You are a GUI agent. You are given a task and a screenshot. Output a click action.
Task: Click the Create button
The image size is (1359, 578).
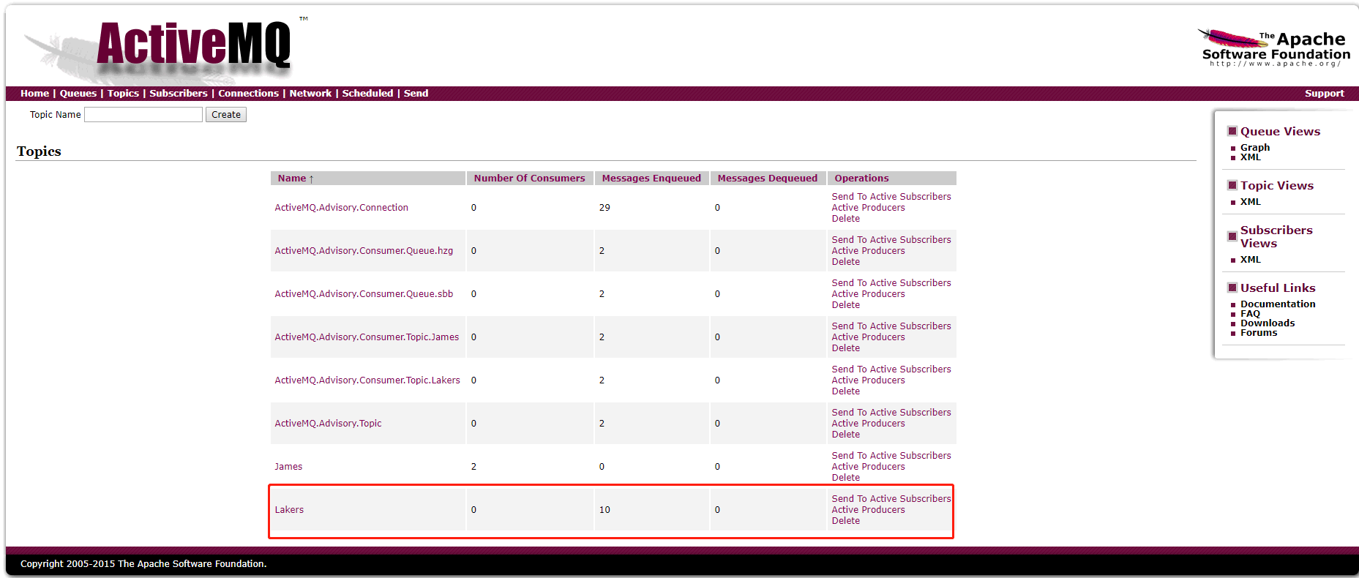click(226, 115)
